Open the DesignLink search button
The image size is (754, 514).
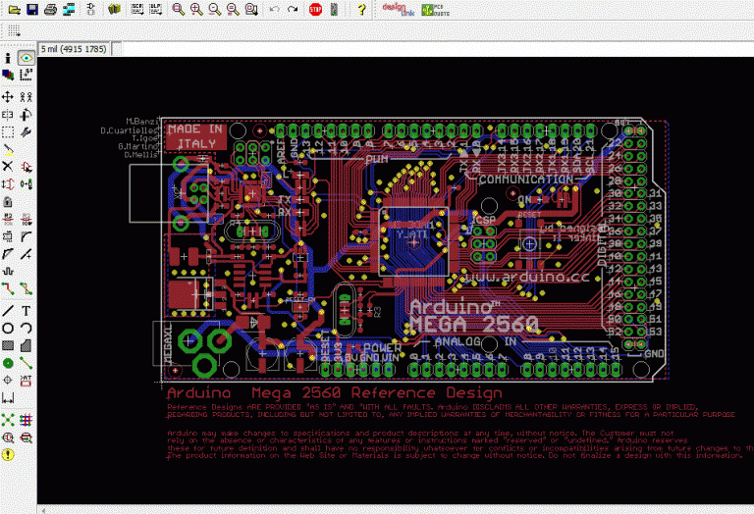point(398,9)
